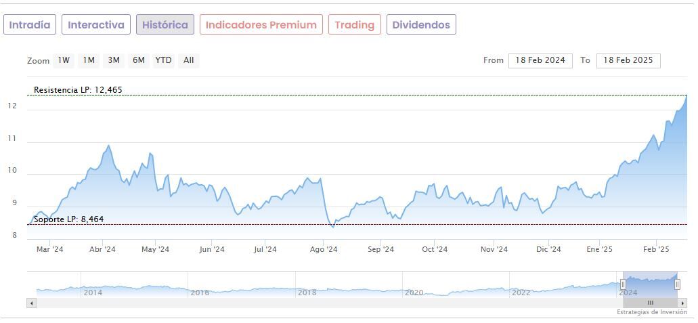This screenshot has width=698, height=323.
Task: Choose the 3M zoom range
Action: pyautogui.click(x=114, y=60)
